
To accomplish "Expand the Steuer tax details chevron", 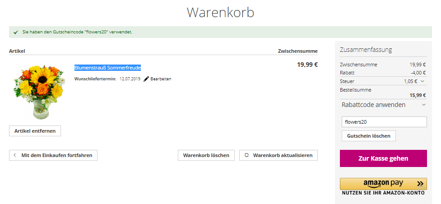I will click(x=422, y=81).
